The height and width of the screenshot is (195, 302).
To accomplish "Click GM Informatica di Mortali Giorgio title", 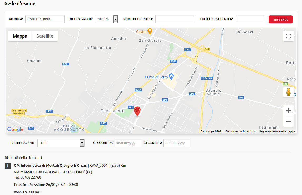I will [50, 165].
